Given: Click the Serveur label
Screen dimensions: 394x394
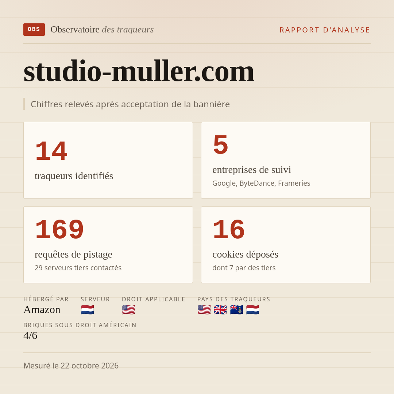Looking at the screenshot, I should pos(95,299).
